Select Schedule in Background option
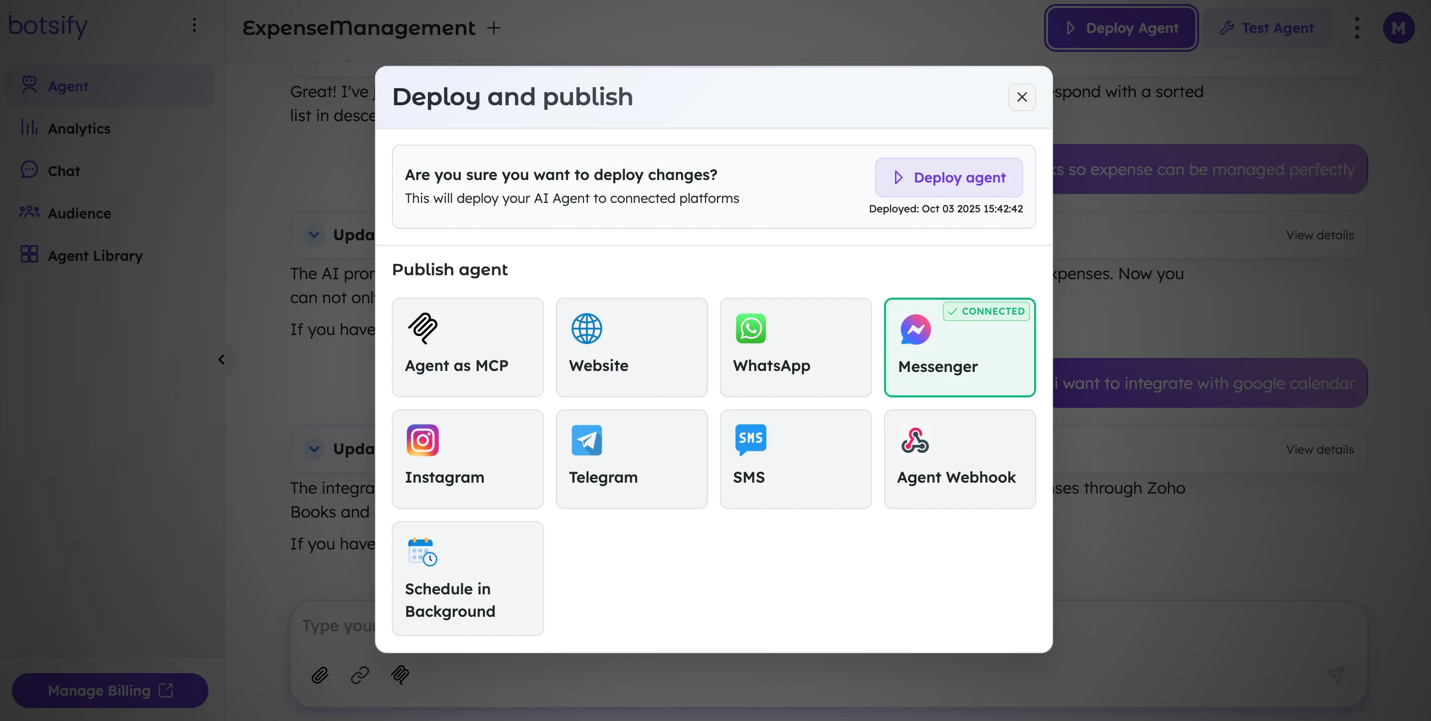Screen dimensions: 1431x721 [x=467, y=578]
